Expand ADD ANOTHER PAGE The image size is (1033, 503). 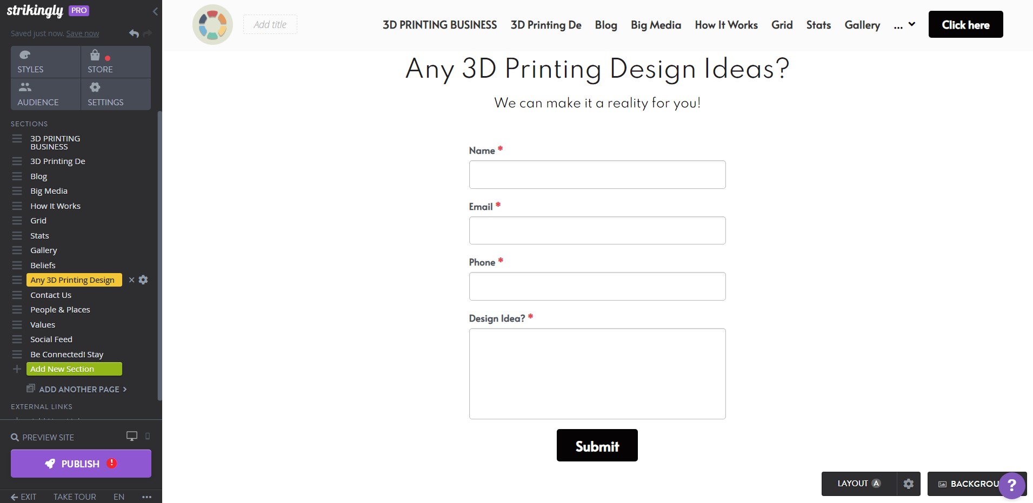tap(77, 389)
